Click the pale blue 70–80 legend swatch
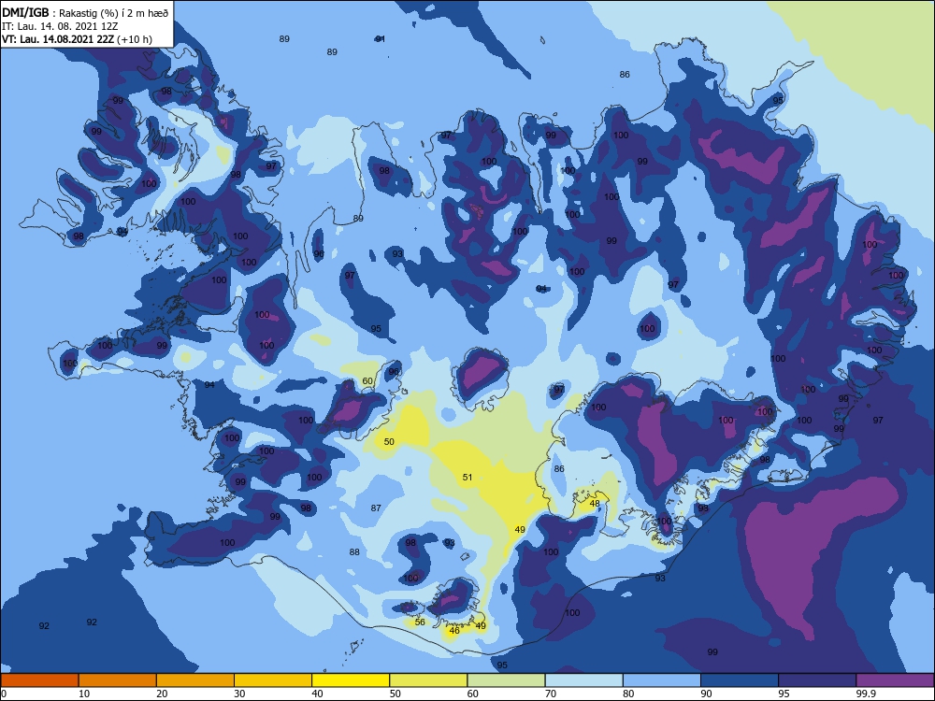The height and width of the screenshot is (701, 935). coord(583,680)
